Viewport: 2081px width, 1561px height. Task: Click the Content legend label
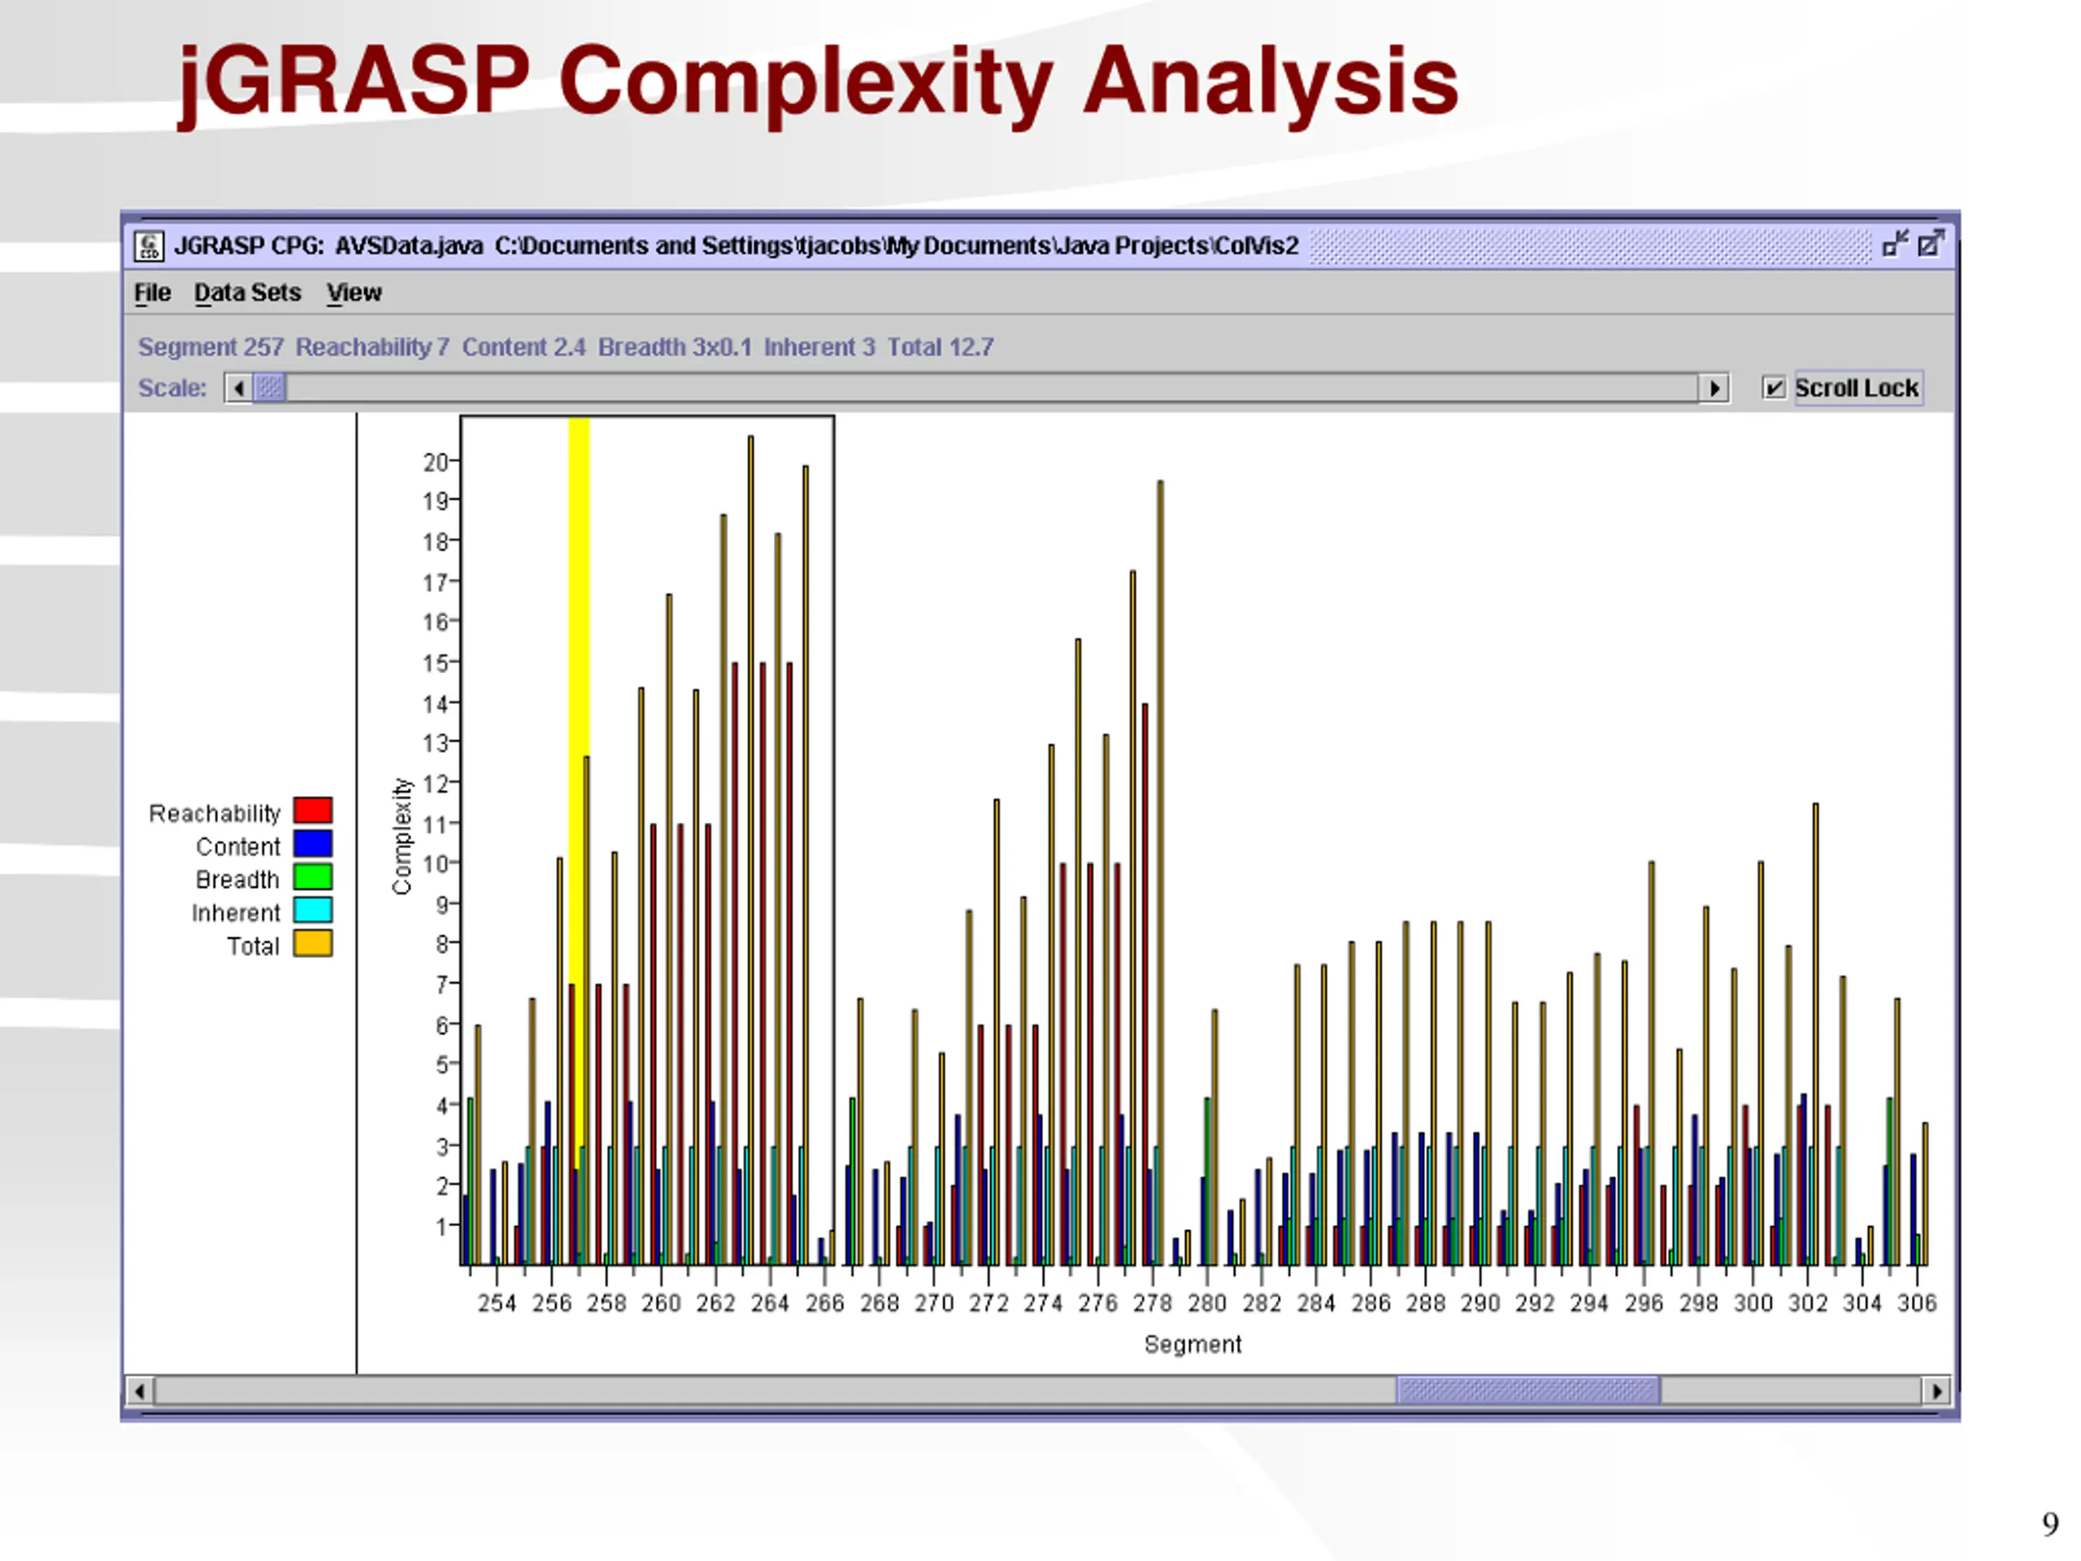238,847
